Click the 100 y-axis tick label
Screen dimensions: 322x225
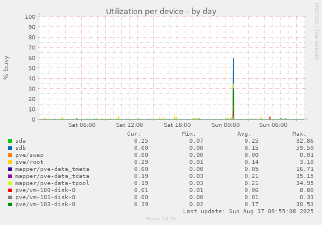(x=30, y=17)
